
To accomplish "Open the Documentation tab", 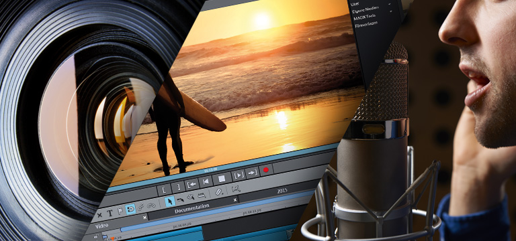I will tap(192, 209).
